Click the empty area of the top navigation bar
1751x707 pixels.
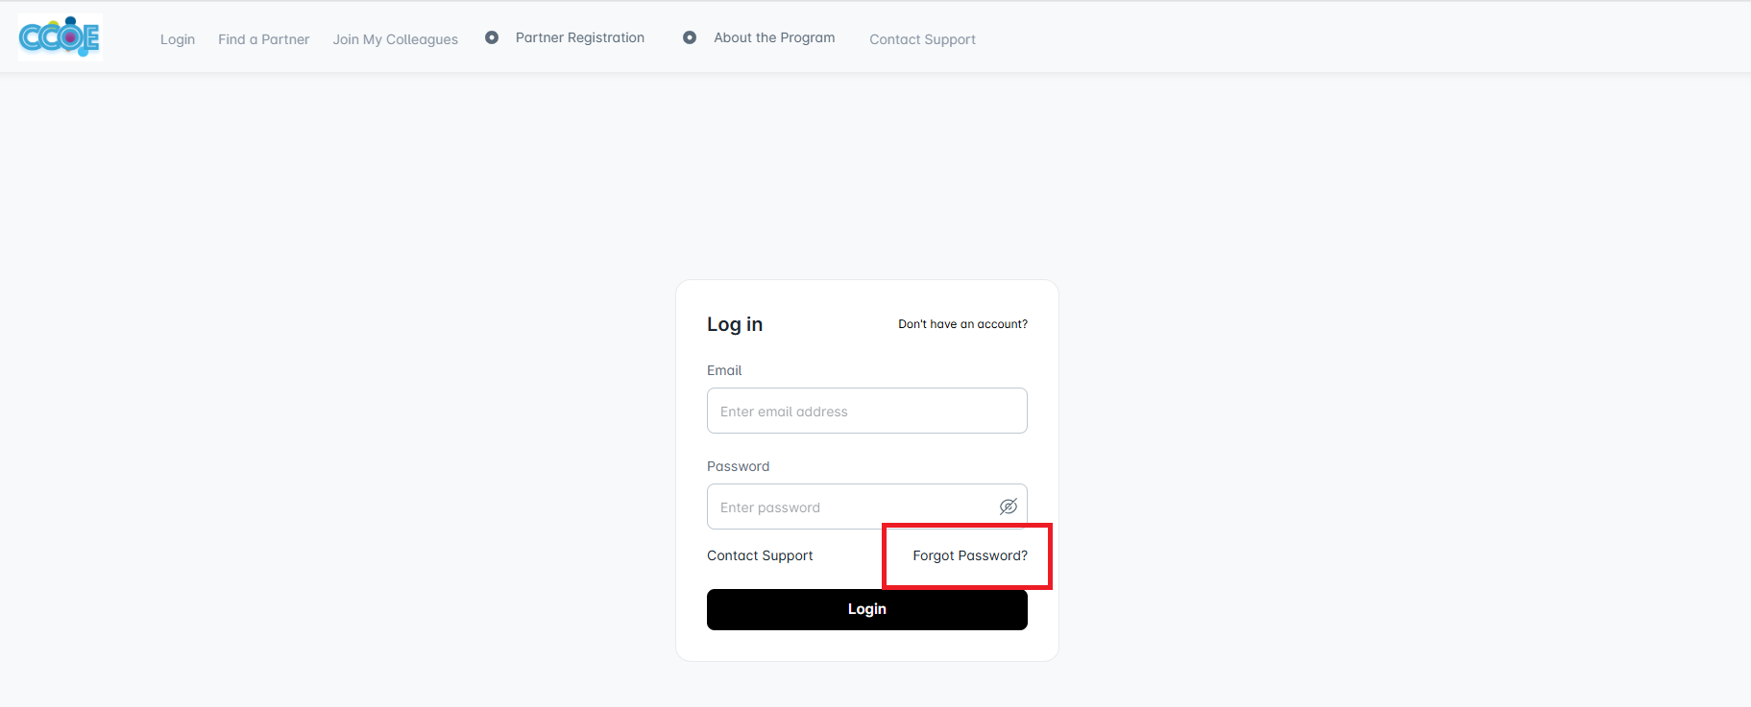[1345, 38]
